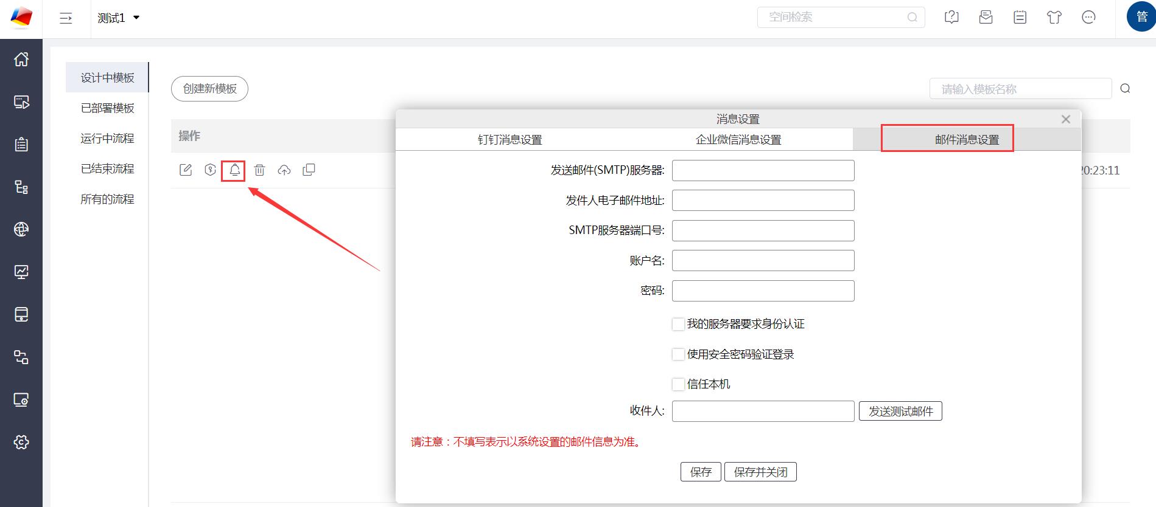1156x507 pixels.
Task: Switch to 钉钉消息设置 tab
Action: [x=510, y=139]
